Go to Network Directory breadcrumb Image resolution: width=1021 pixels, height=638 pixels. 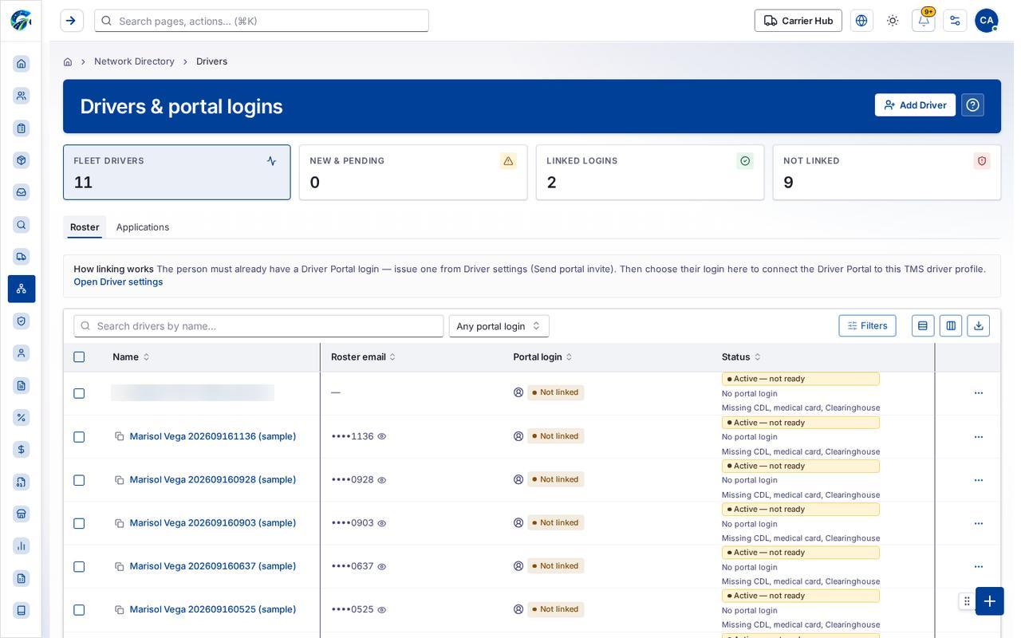pyautogui.click(x=134, y=61)
